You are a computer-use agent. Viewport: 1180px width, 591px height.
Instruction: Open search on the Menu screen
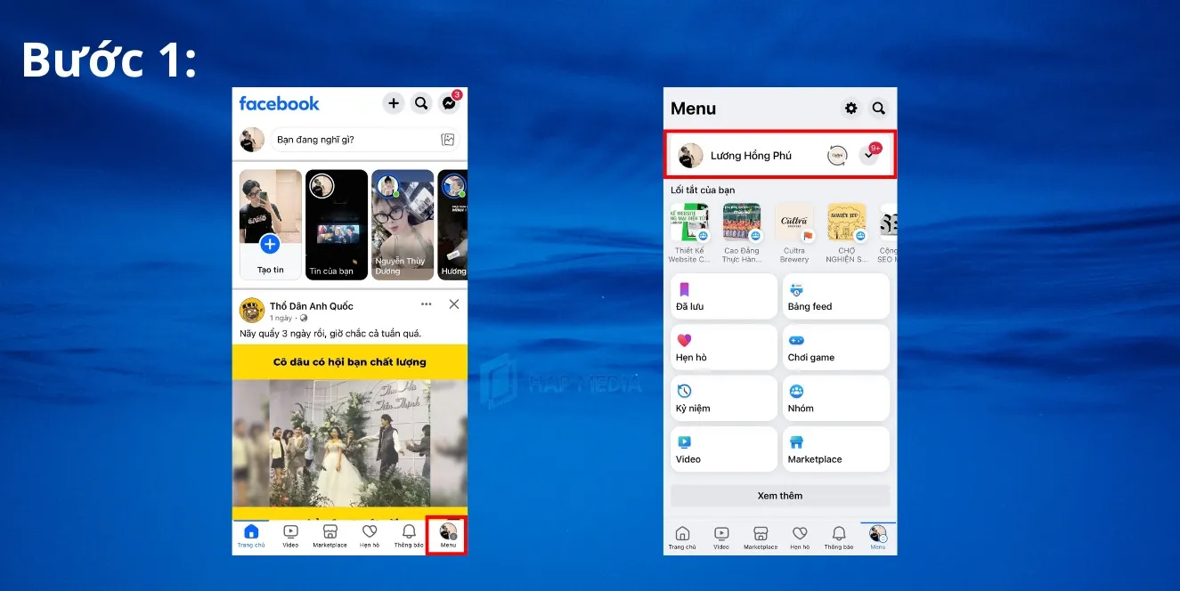(879, 108)
